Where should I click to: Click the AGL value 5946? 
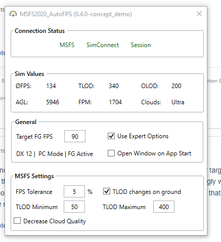53,102
